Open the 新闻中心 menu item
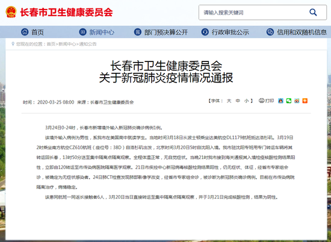331x242 pixels. coord(102,32)
